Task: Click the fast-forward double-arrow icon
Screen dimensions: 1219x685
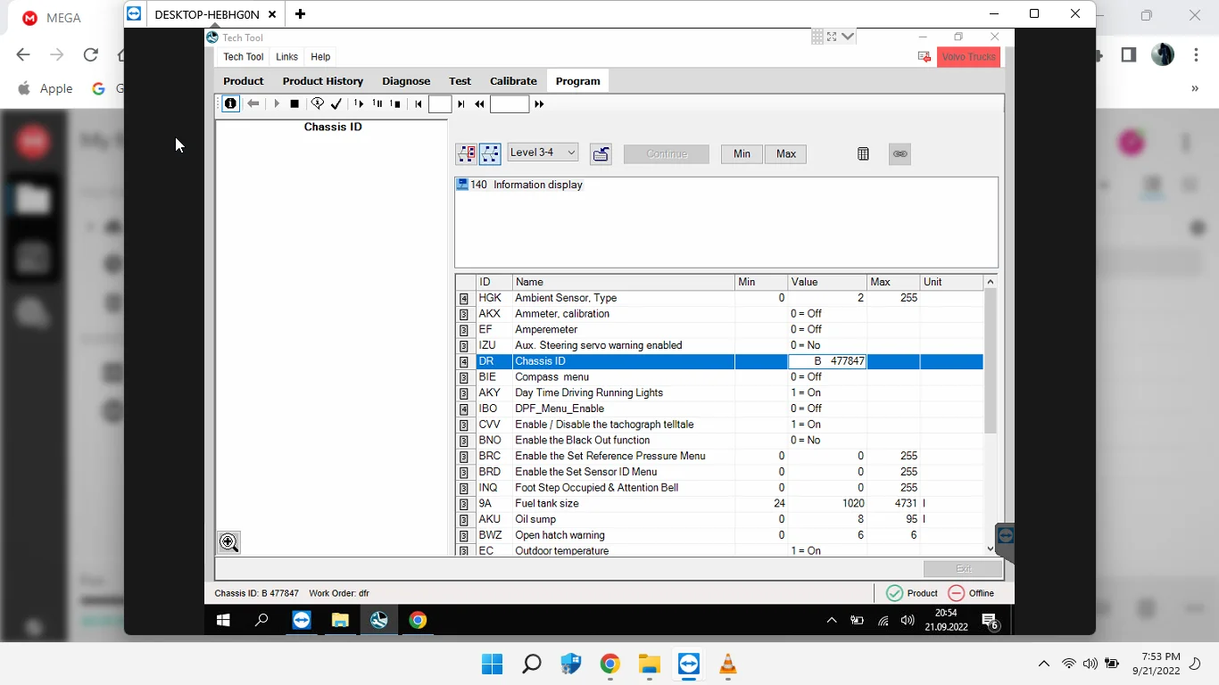Action: pyautogui.click(x=539, y=103)
